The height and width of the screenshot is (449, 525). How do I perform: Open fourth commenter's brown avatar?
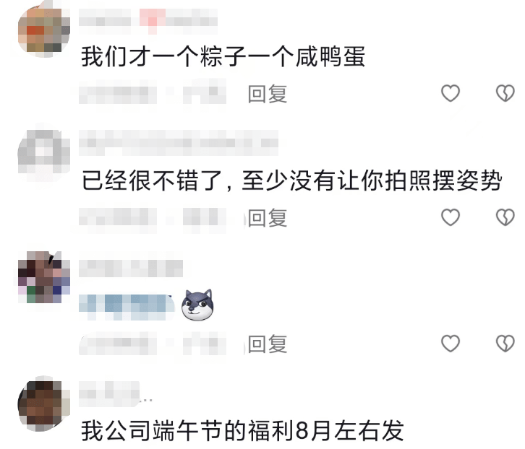[44, 405]
